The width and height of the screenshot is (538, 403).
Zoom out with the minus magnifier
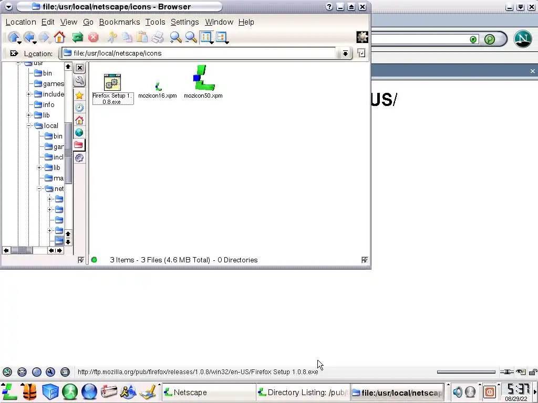[x=191, y=37]
